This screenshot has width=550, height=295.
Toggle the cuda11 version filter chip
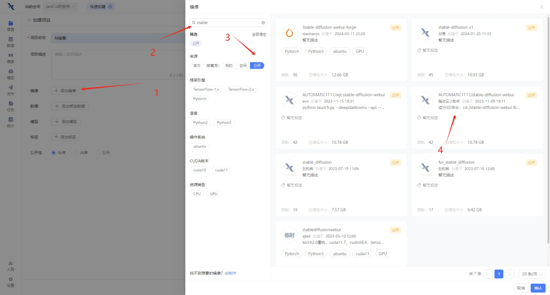point(222,170)
